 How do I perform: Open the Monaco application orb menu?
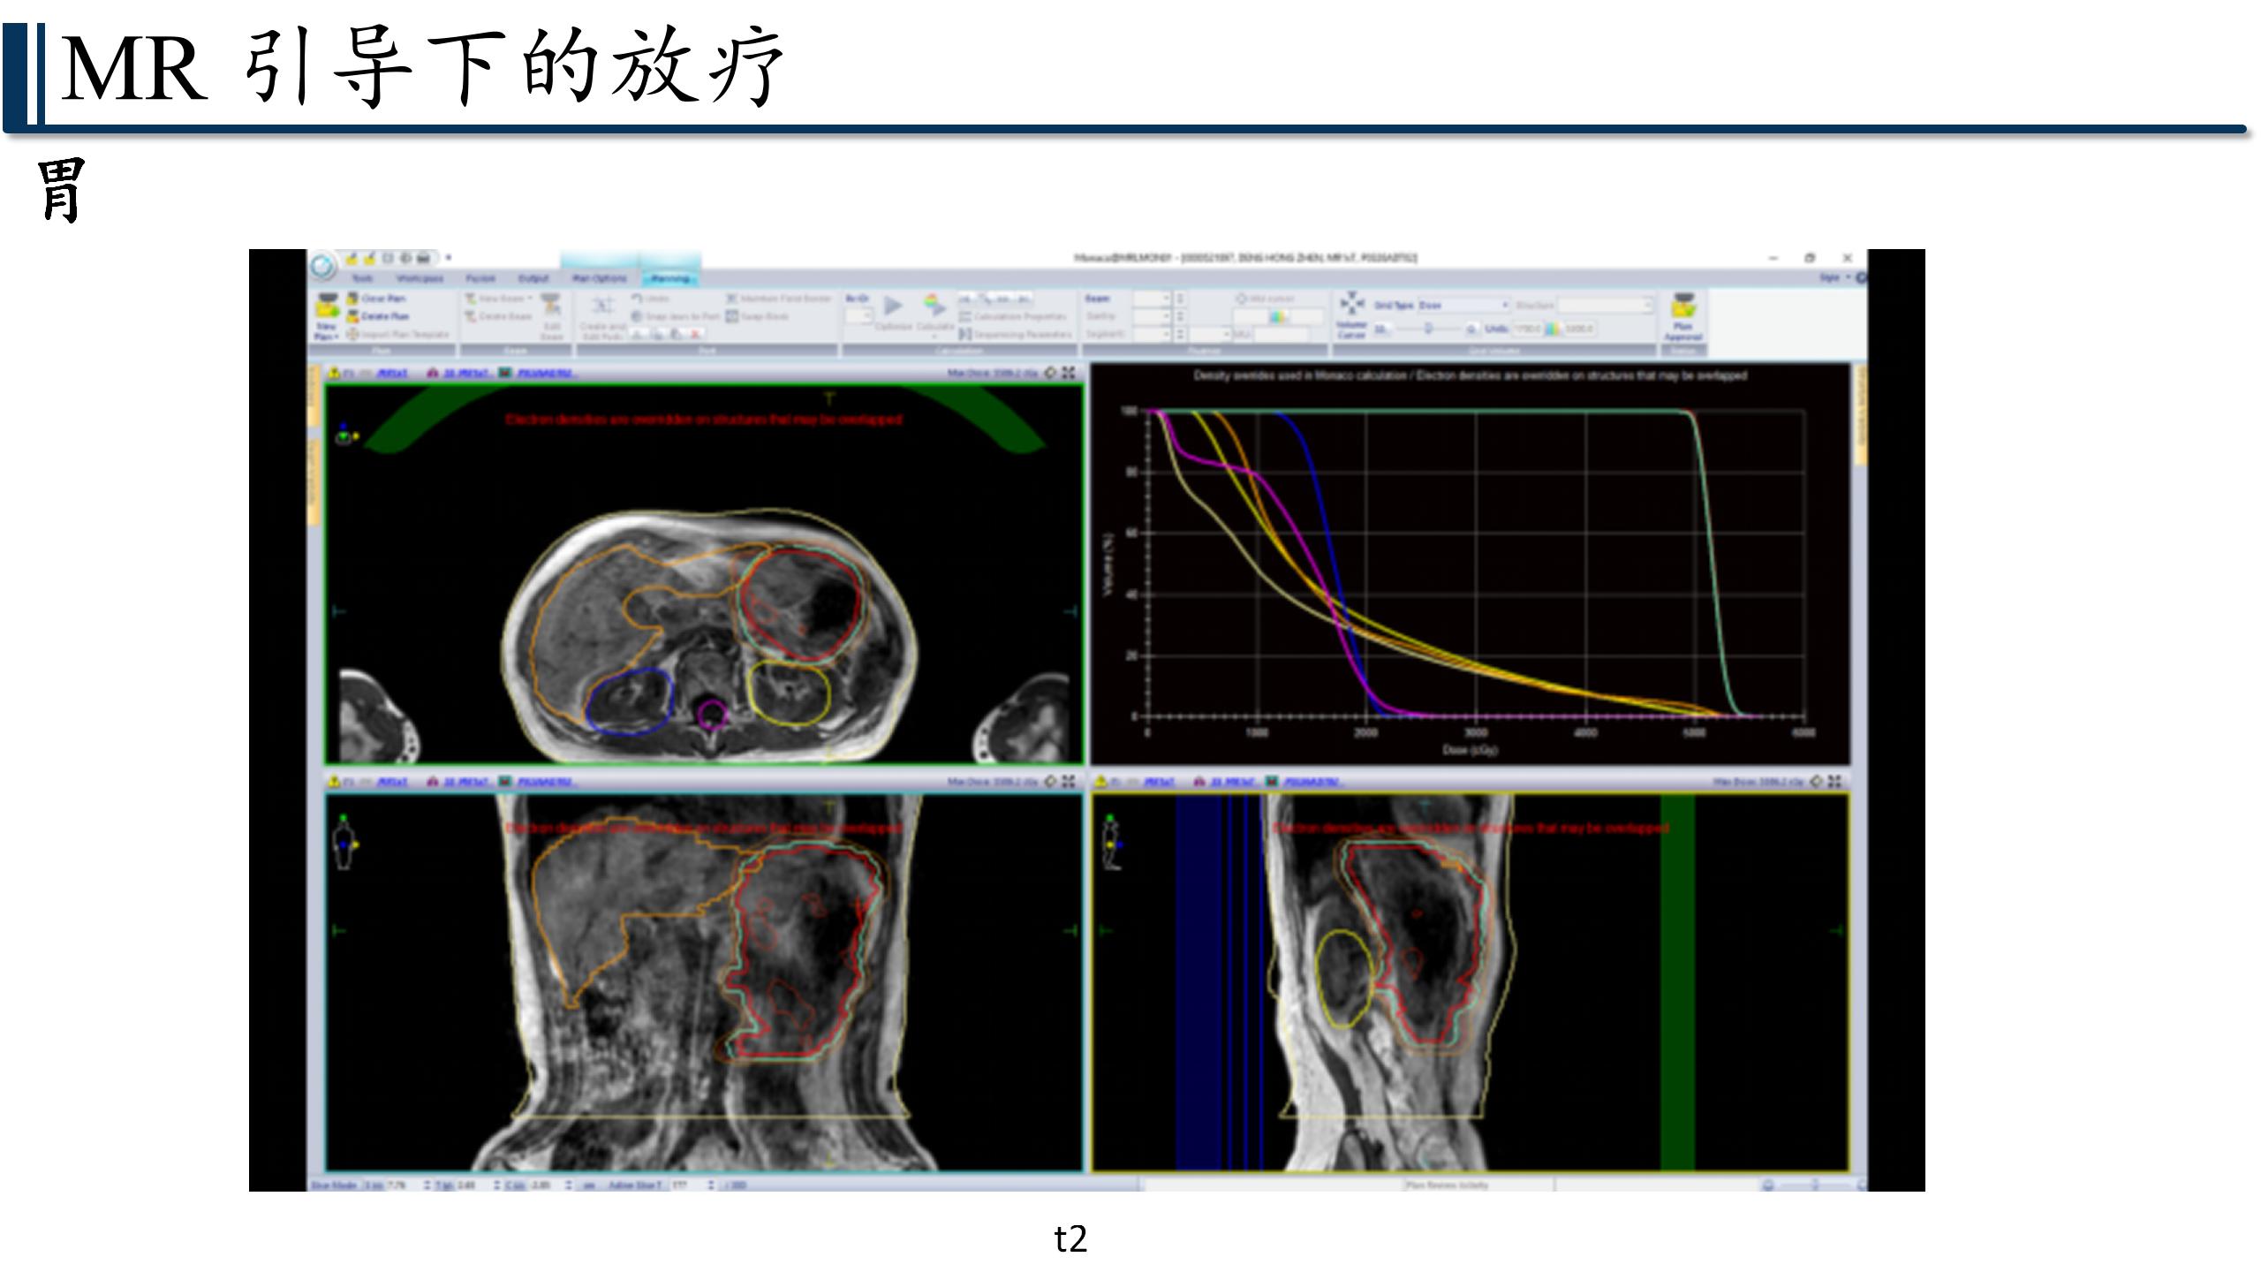323,265
